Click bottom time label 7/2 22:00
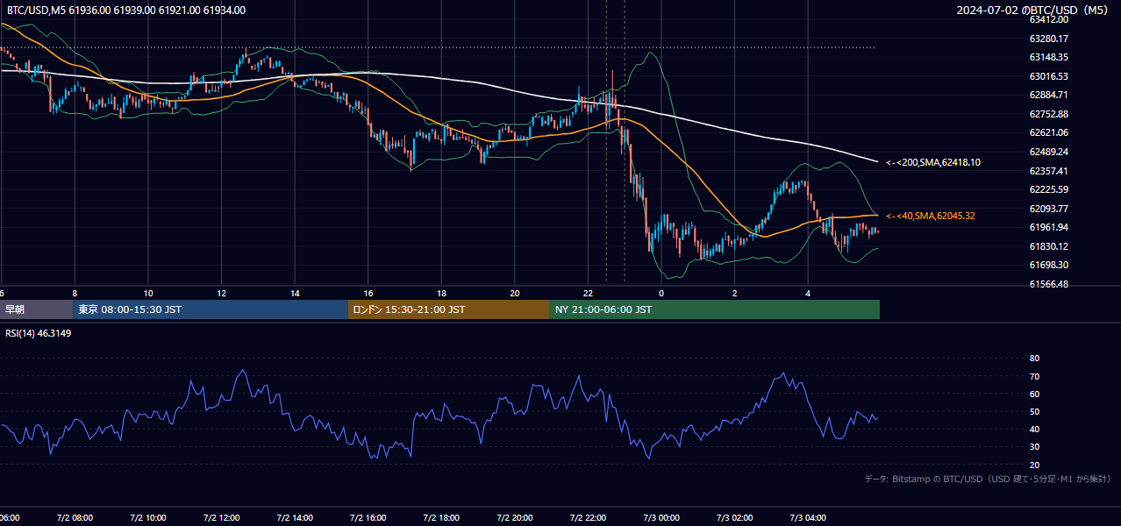 tap(589, 518)
